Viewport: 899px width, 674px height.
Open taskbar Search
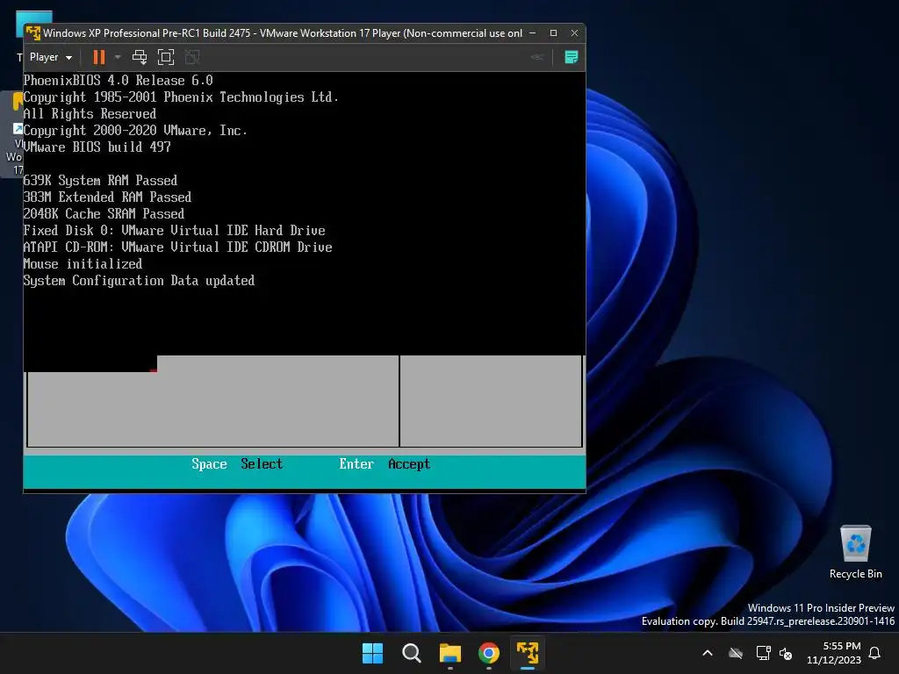pos(412,653)
